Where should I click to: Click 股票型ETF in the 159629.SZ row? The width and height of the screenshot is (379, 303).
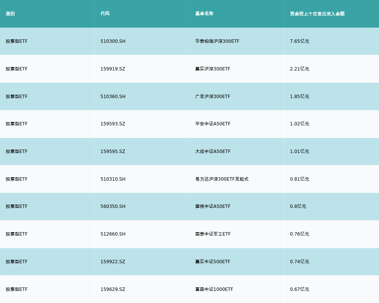click(x=17, y=289)
